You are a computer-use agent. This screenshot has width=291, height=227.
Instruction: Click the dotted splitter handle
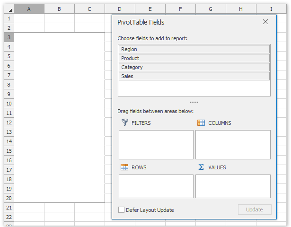pyautogui.click(x=194, y=102)
